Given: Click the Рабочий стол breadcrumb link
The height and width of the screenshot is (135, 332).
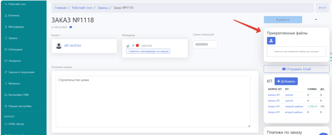Looking at the screenshot, I should (x=82, y=8).
